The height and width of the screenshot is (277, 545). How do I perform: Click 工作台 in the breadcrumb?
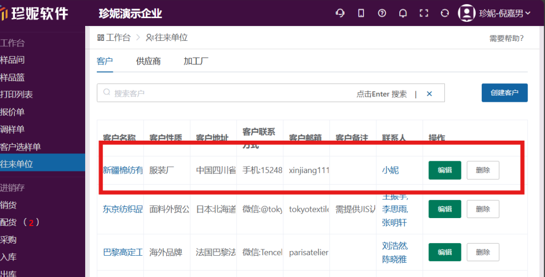[x=114, y=38]
